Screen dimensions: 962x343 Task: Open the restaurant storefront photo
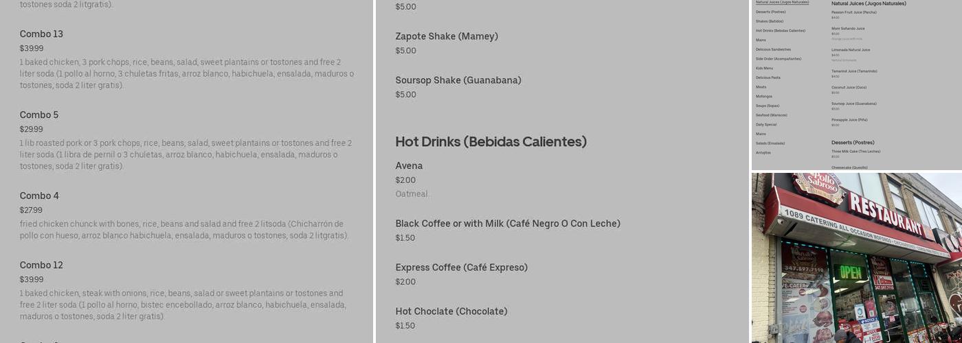[857, 258]
